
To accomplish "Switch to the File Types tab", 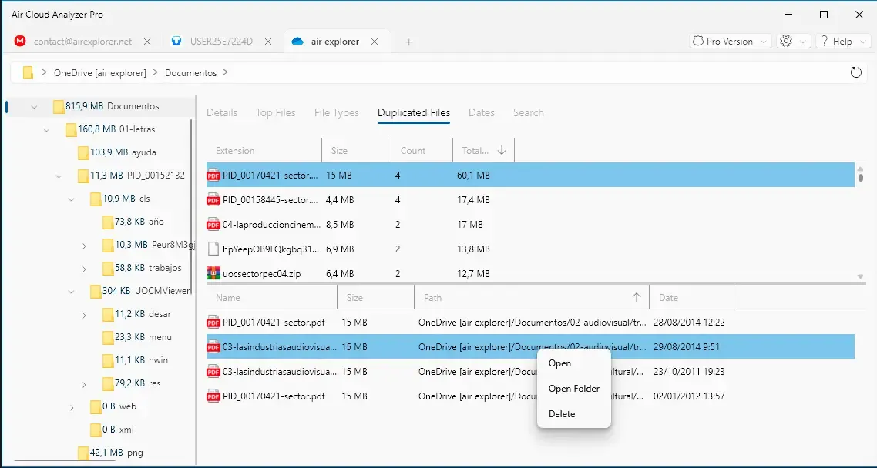I will (336, 112).
